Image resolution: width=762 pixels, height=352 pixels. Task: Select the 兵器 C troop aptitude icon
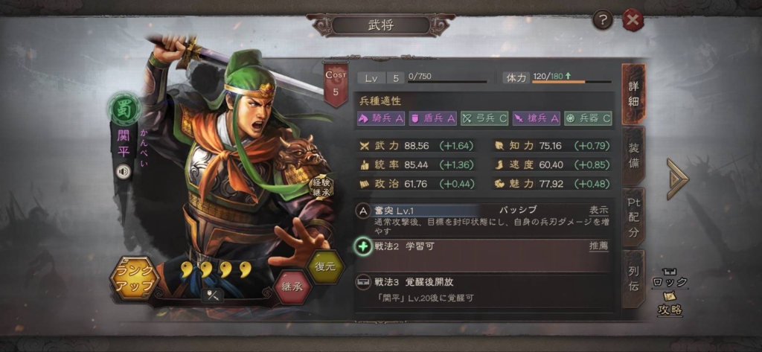click(588, 118)
